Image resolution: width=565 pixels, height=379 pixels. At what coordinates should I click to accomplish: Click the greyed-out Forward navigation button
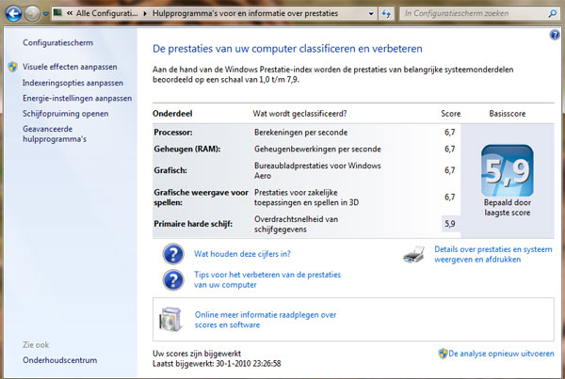coord(32,14)
